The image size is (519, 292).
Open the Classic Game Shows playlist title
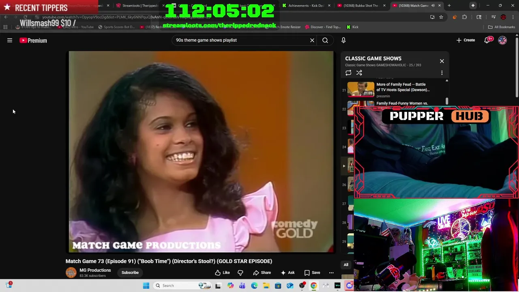pos(373,58)
